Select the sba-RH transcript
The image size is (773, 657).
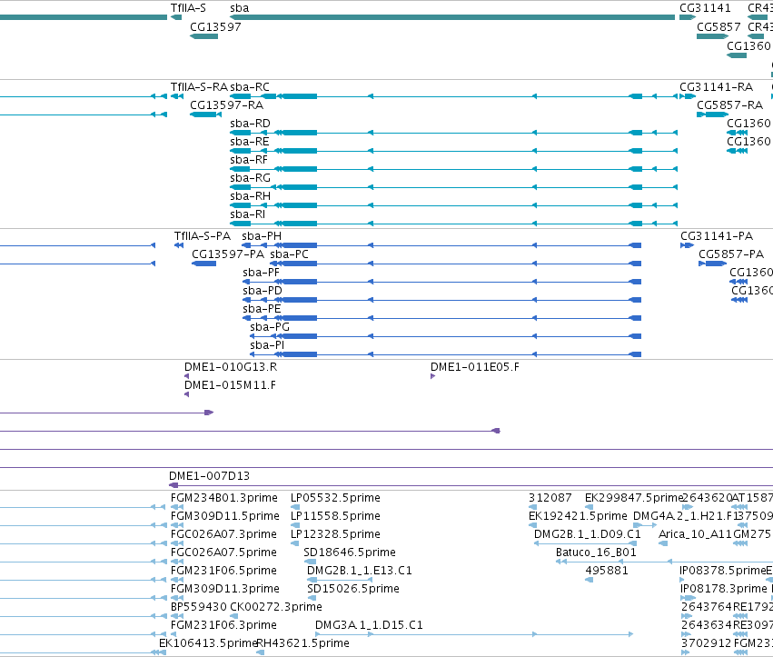pyautogui.click(x=453, y=205)
